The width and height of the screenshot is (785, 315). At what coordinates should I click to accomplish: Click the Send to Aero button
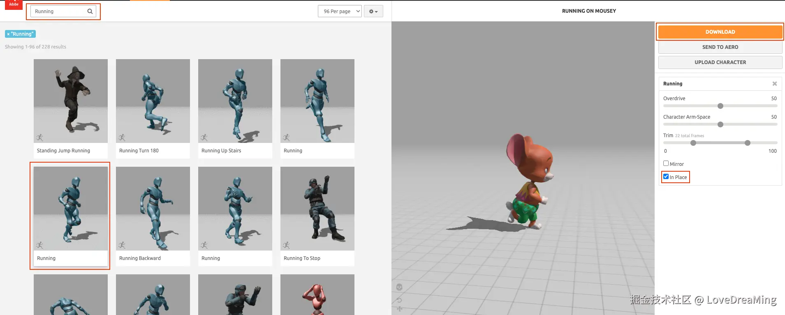click(x=720, y=47)
